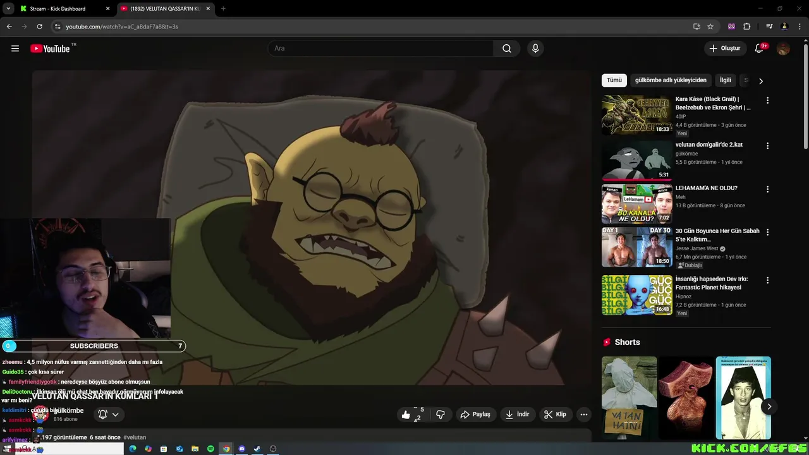Switch to the VELUTAN QASSAR'IN YouTube tab
Viewport: 809px width, 455px height.
pos(164,9)
